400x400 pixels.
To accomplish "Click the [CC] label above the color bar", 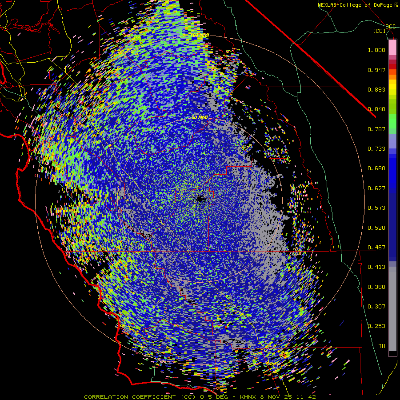I will (380, 31).
